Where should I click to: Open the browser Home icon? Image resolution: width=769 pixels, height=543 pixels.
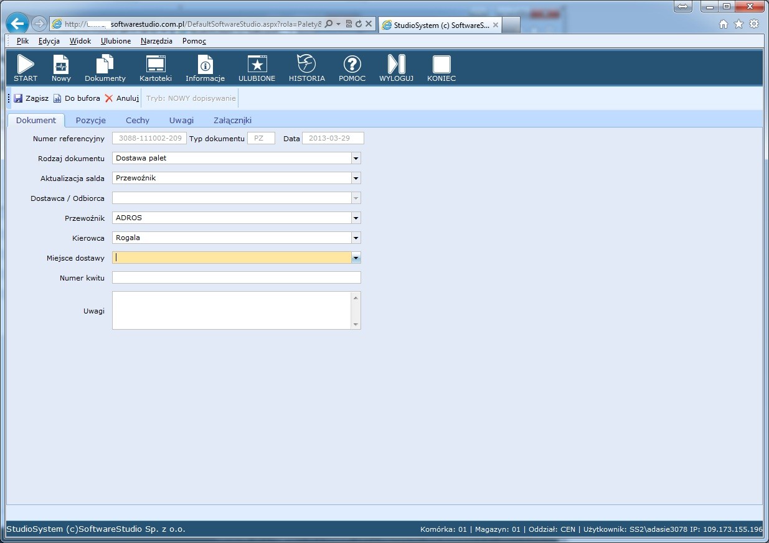point(724,24)
